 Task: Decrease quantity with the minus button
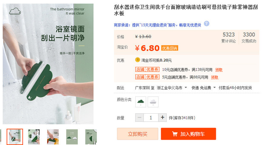140,118
